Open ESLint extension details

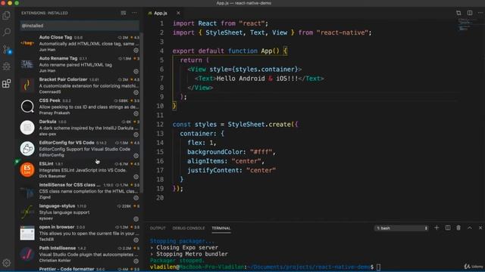[79, 170]
